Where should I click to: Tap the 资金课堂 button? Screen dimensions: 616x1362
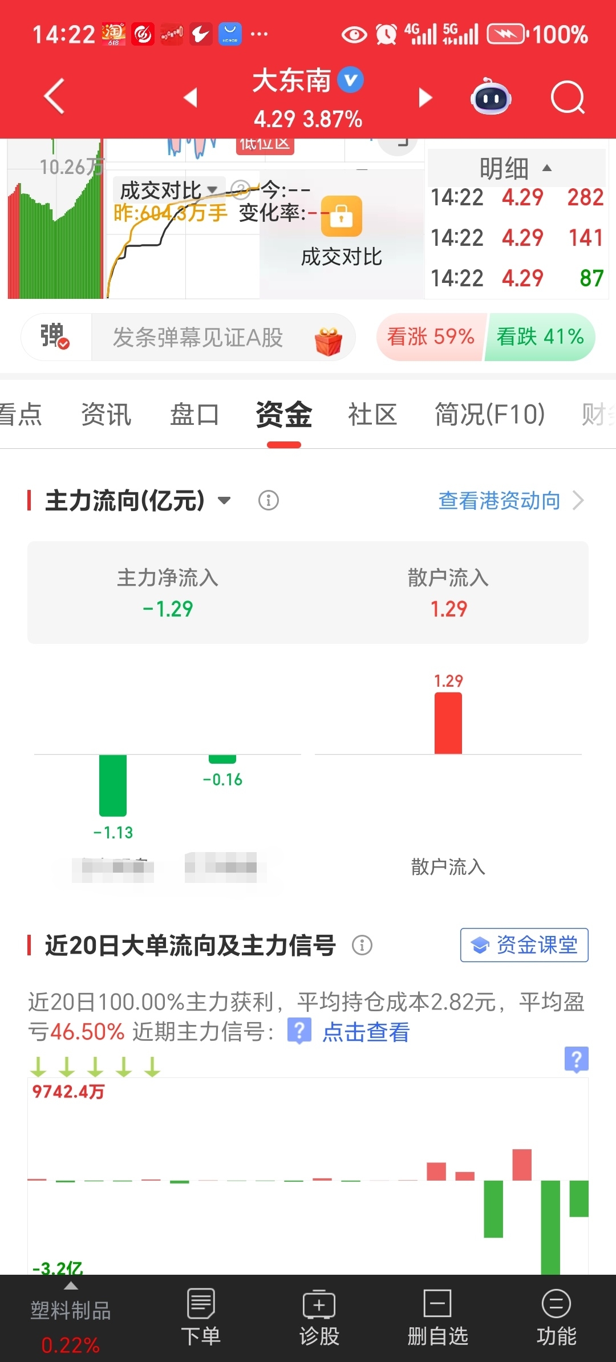point(524,945)
